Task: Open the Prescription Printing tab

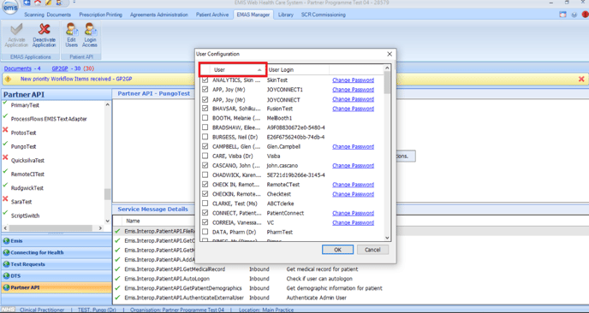Action: (100, 15)
